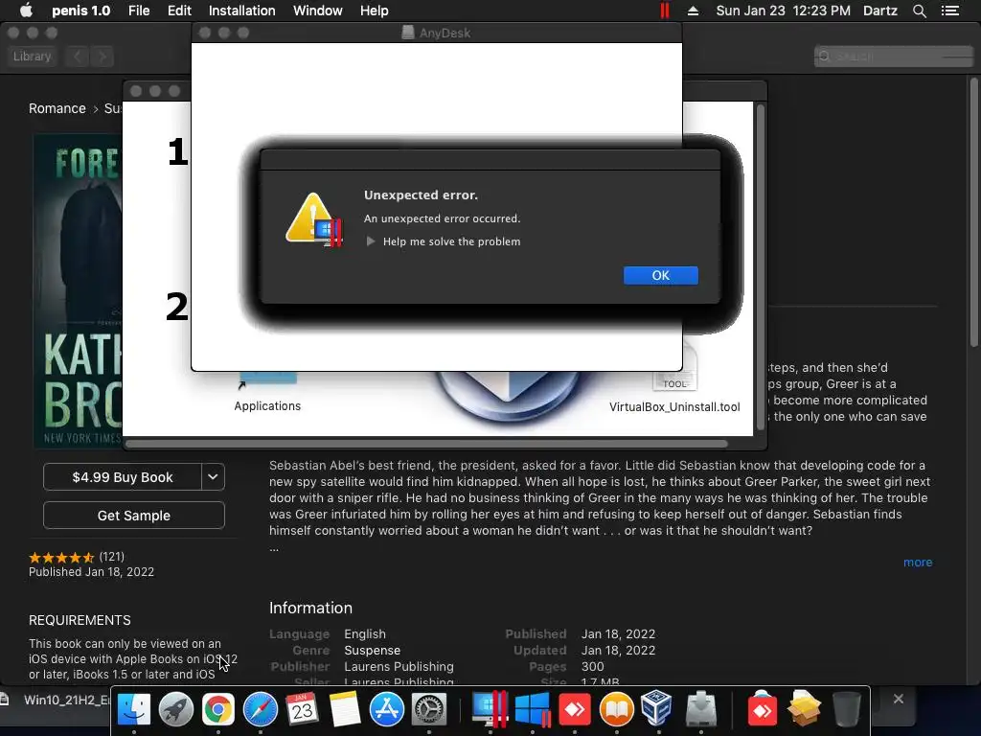Click the 'REQUIREMENTS' heading
Screen dimensions: 981x736
point(80,620)
